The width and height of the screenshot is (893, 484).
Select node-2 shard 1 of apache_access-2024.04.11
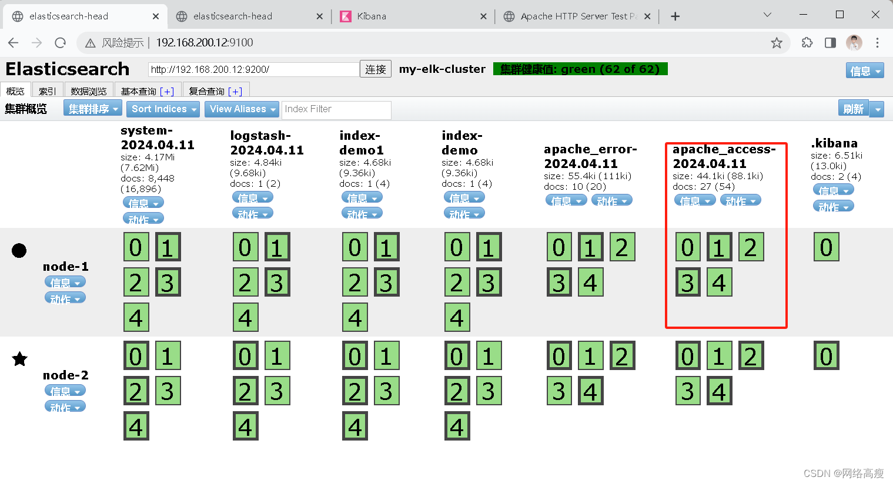click(x=719, y=355)
